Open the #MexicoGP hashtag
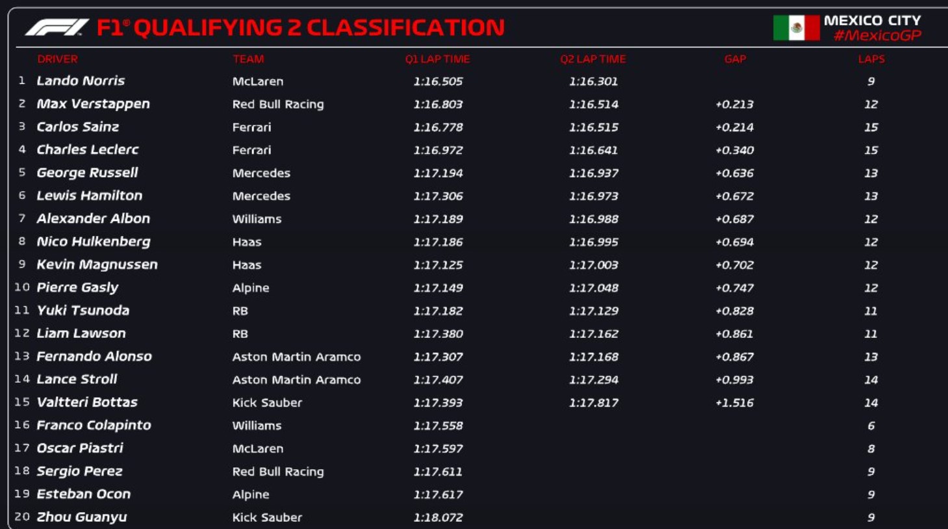 coord(877,36)
